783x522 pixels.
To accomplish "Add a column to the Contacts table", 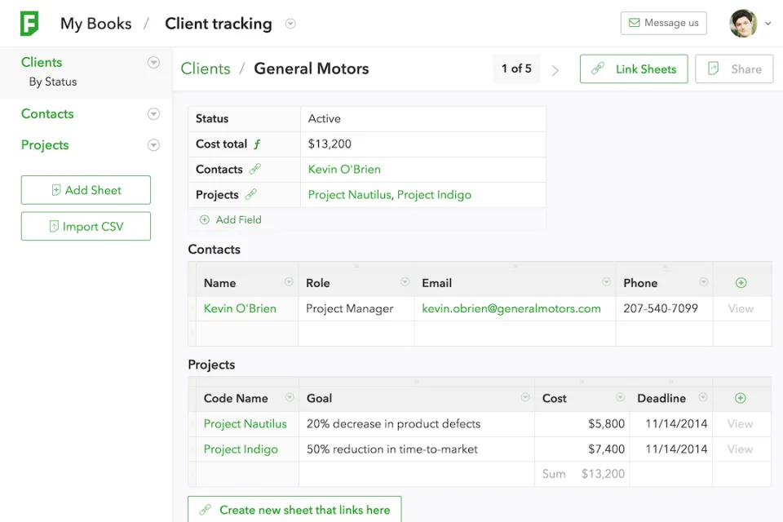I will pyautogui.click(x=741, y=283).
